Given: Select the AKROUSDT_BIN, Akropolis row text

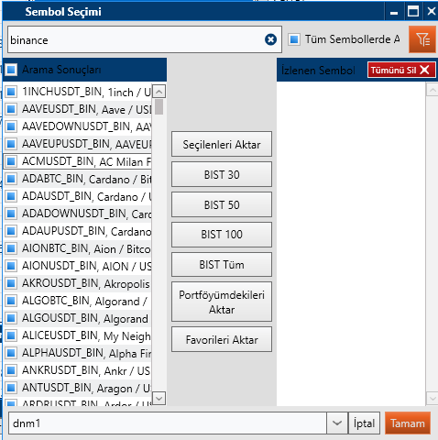Looking at the screenshot, I should pyautogui.click(x=86, y=283).
